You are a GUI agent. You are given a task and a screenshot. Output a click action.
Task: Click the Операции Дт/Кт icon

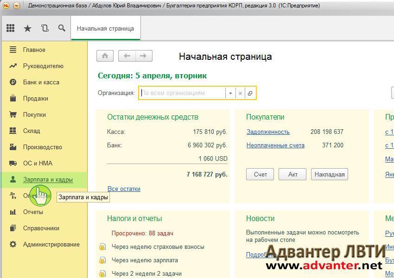point(13,196)
